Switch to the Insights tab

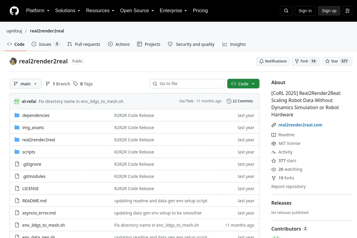pos(234,44)
